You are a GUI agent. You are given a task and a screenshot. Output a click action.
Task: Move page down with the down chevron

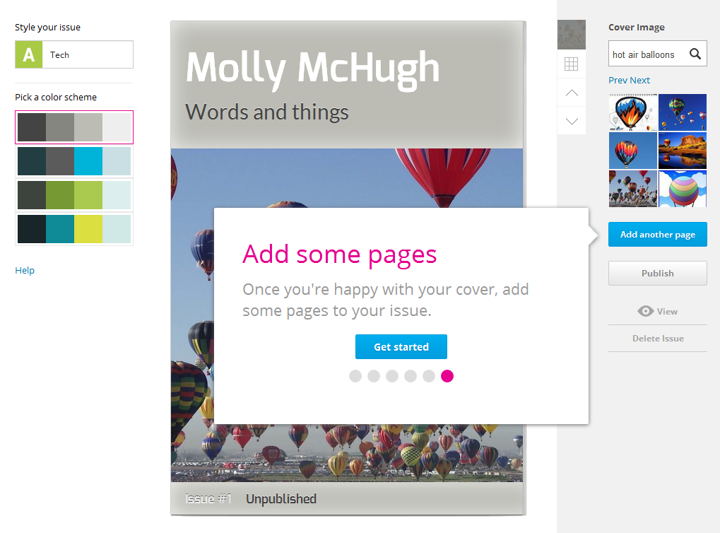(x=572, y=122)
